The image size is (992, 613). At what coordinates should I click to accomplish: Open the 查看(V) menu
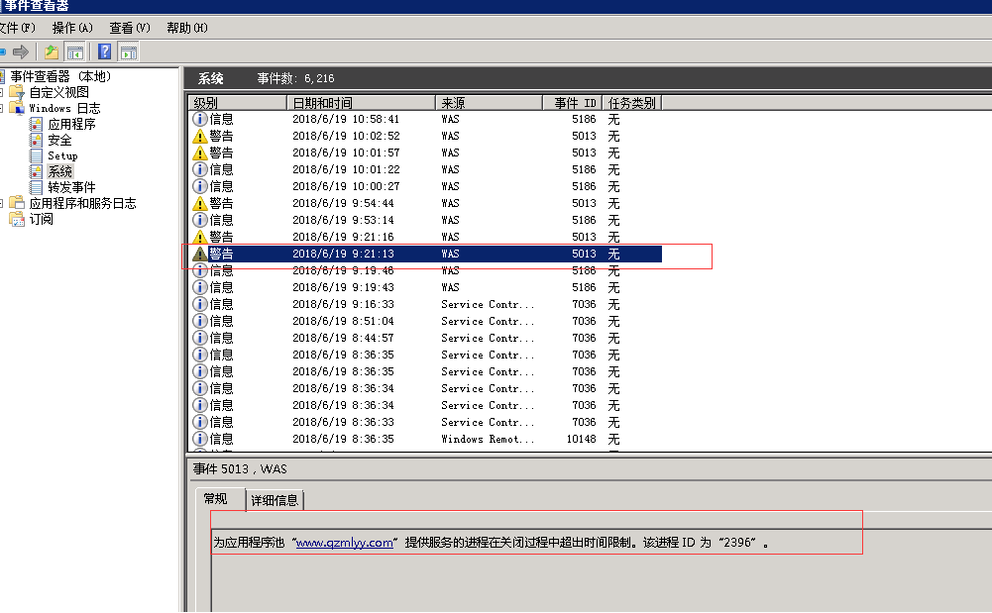[130, 28]
